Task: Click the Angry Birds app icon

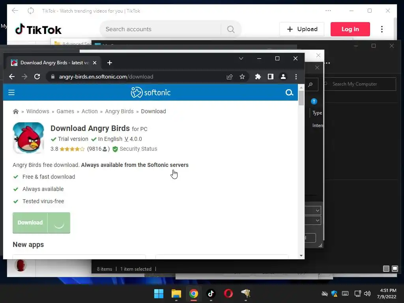Action: click(x=28, y=138)
